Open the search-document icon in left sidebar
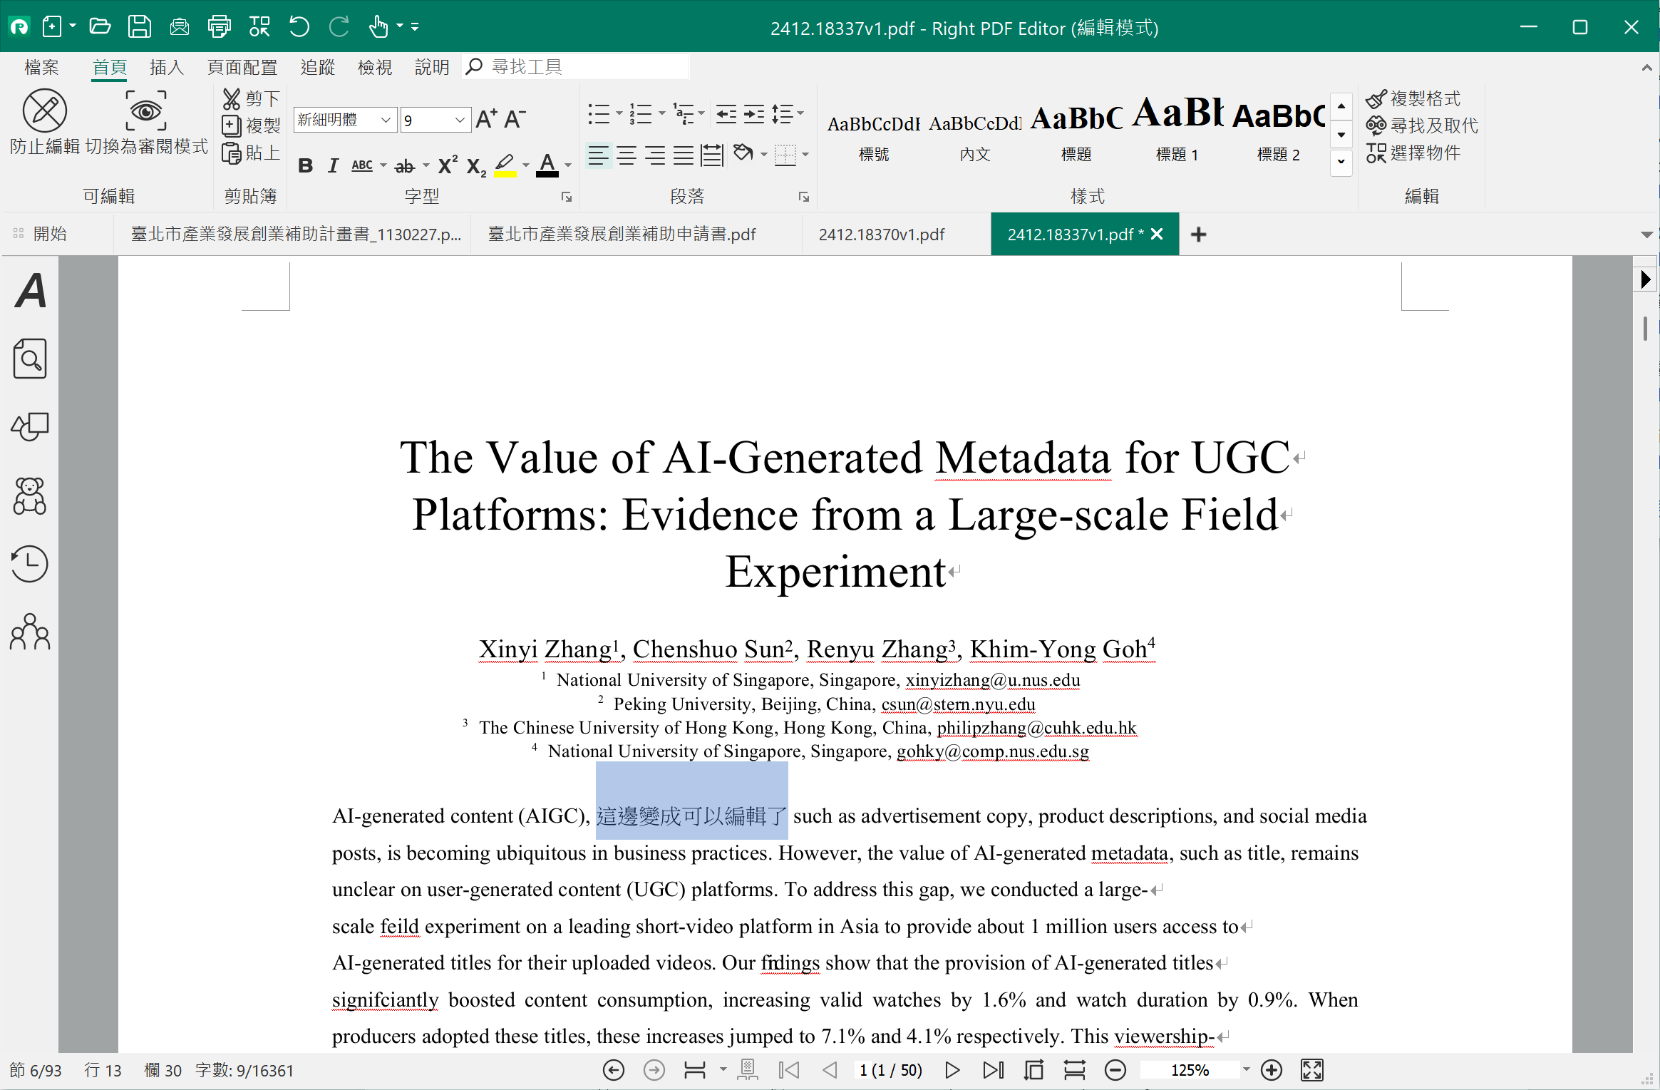Screen dimensions: 1660x1090 (30, 358)
